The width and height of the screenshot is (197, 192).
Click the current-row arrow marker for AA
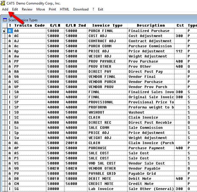[4, 31]
